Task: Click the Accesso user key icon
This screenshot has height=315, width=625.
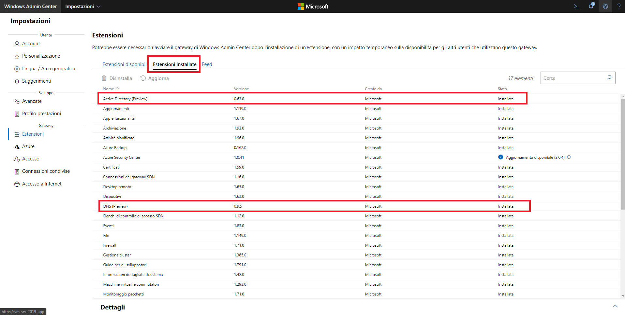Action: click(17, 159)
